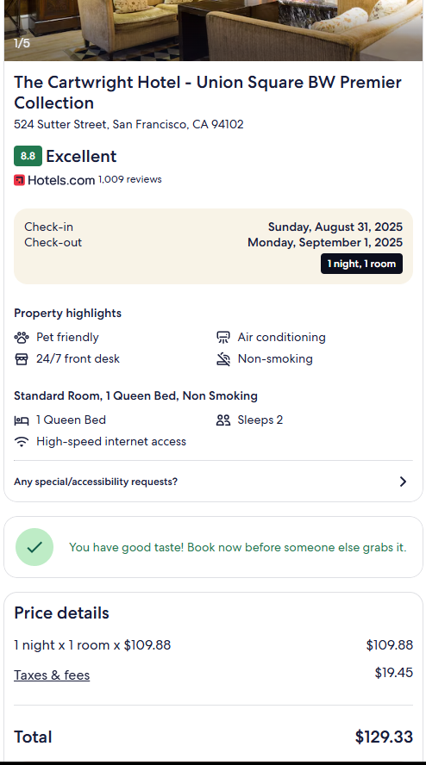This screenshot has width=426, height=765.
Task: Click the queen bed icon
Action: pyautogui.click(x=22, y=420)
